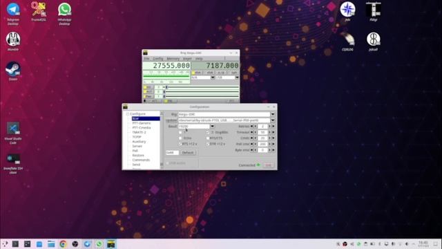Open the Baud rate dropdown
The image size is (442, 249).
(212, 126)
